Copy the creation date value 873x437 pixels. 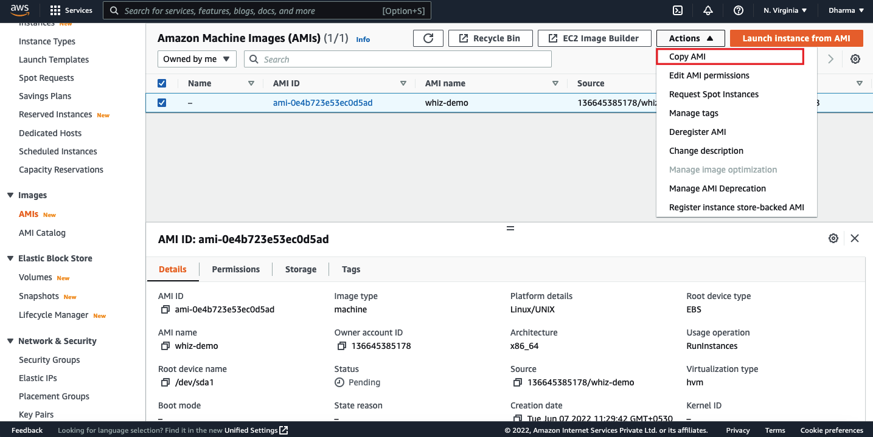coord(517,418)
